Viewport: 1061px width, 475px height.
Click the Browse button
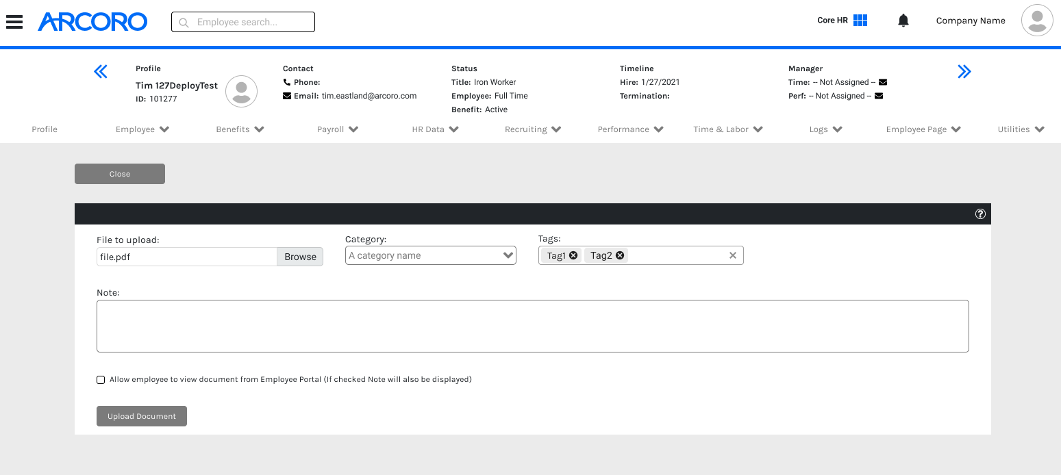pyautogui.click(x=300, y=257)
